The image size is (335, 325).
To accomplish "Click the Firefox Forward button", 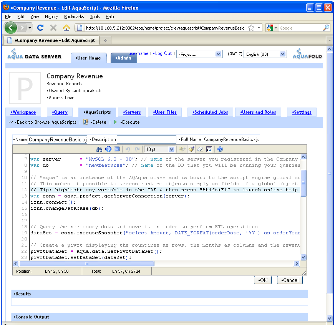I will [x=22, y=28].
